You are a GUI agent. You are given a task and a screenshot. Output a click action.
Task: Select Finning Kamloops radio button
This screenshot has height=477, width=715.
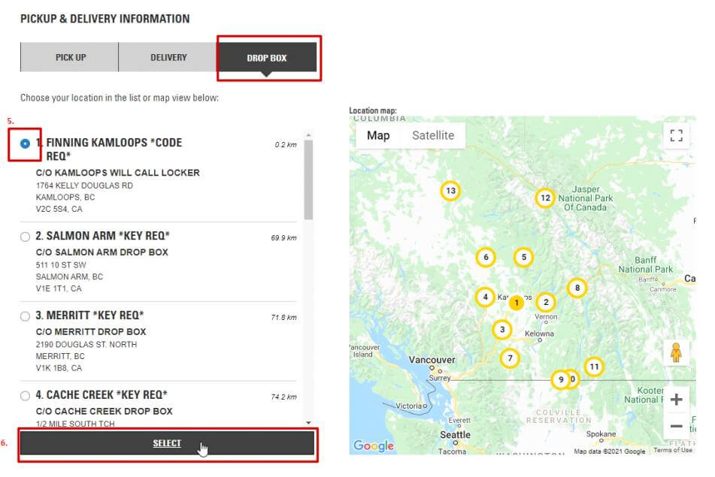click(26, 143)
